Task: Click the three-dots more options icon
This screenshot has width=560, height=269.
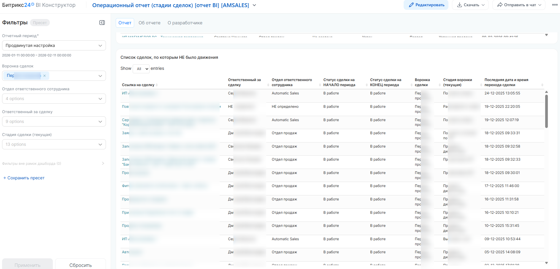Action: click(x=555, y=5)
